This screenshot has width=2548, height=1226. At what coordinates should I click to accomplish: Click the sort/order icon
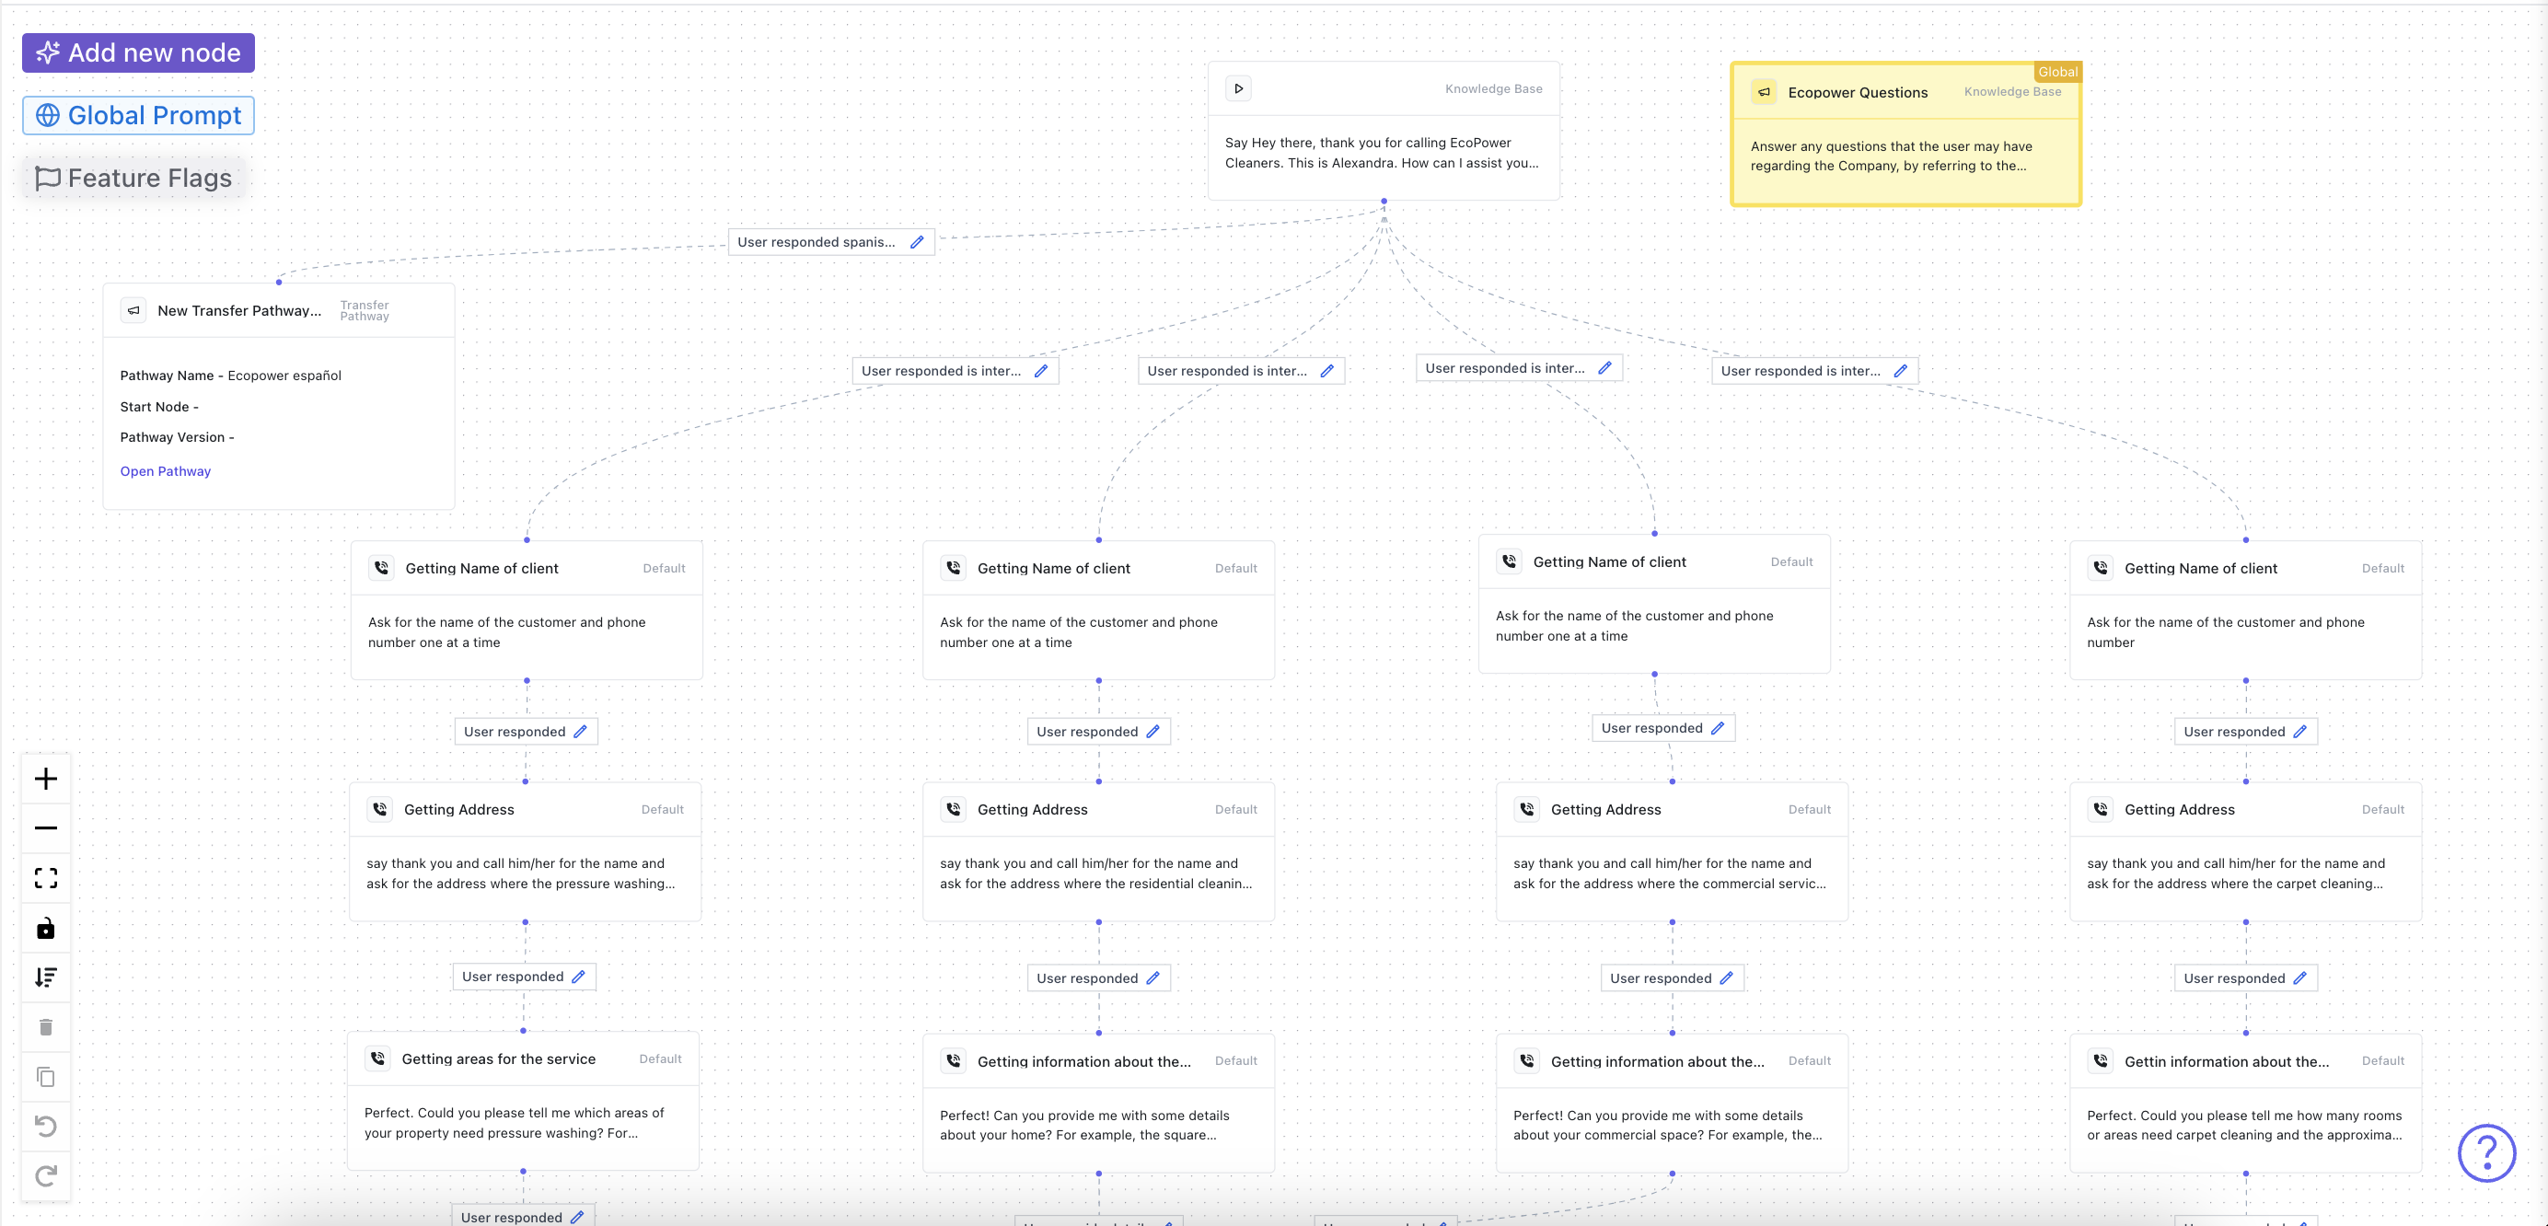[x=47, y=976]
